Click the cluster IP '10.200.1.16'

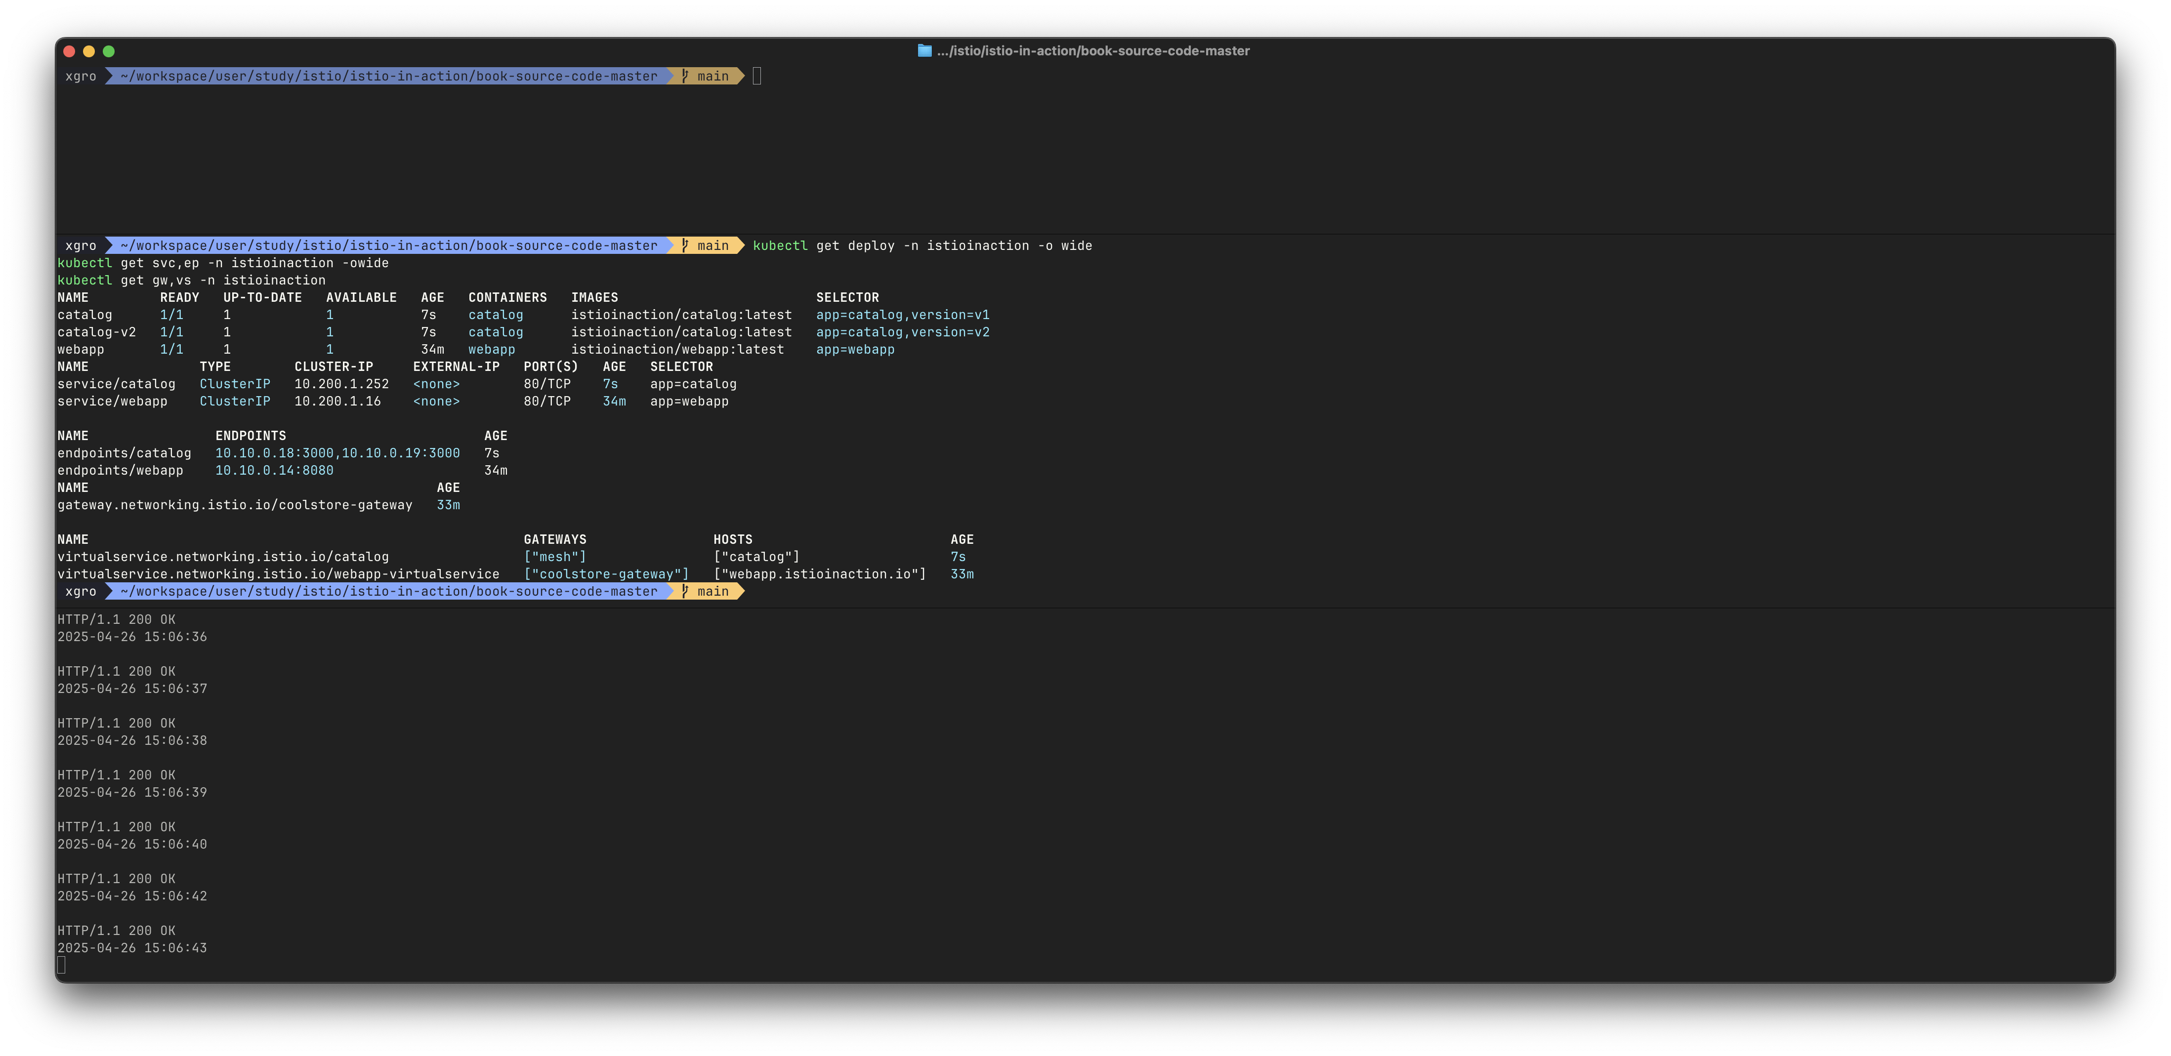point(337,401)
